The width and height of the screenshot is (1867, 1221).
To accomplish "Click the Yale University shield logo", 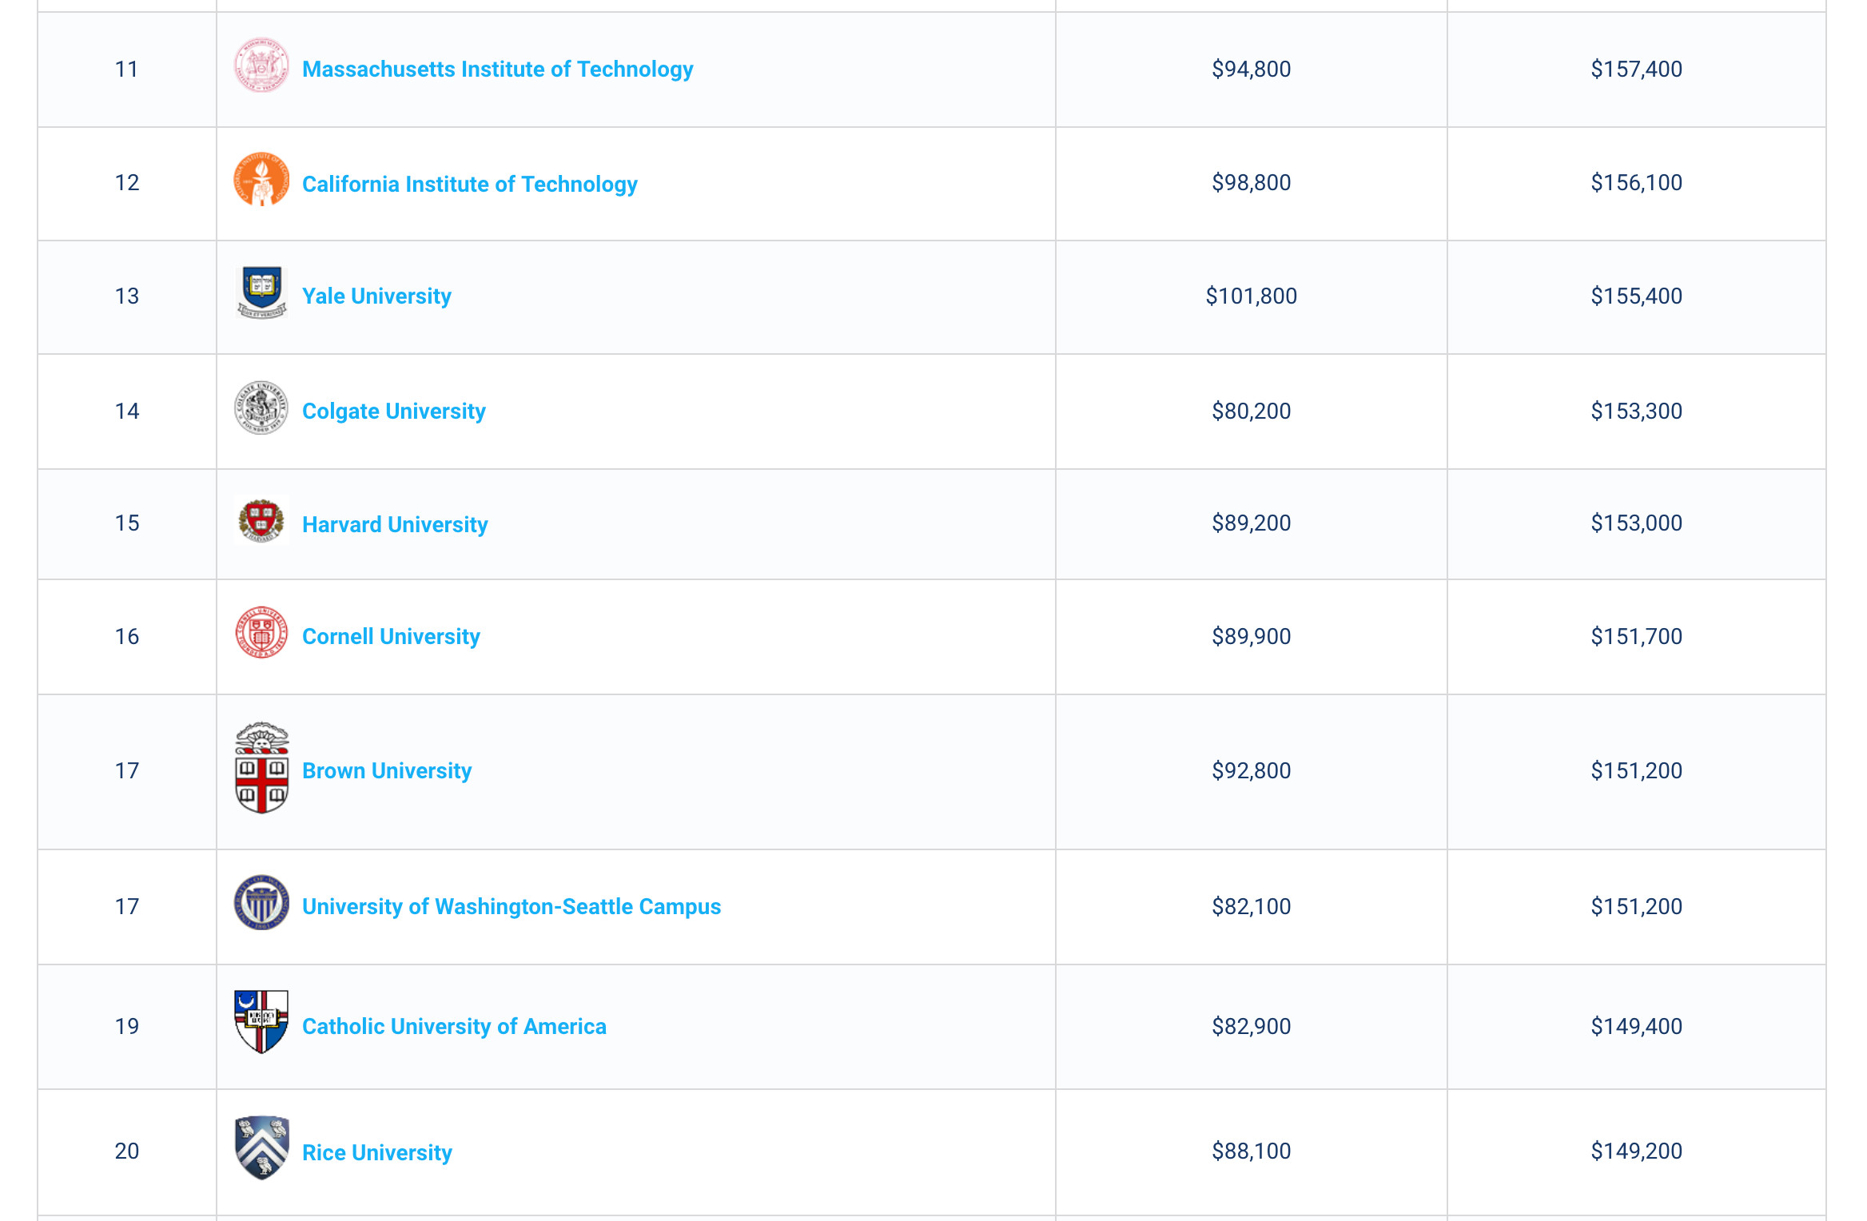I will [261, 292].
